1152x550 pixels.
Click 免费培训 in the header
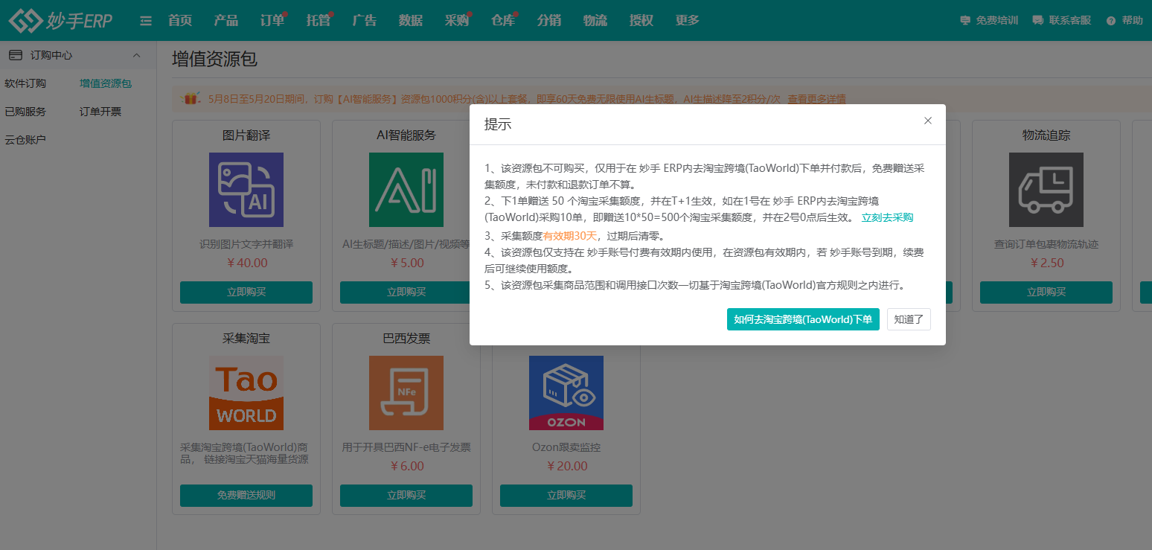[x=989, y=21]
